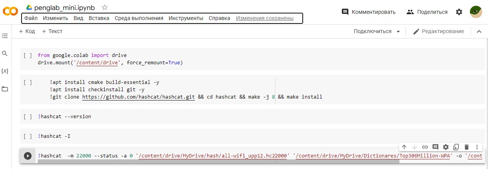Image resolution: width=488 pixels, height=169 pixels.
Task: Open the Files folder icon in sidebar
Action: [x=5, y=89]
